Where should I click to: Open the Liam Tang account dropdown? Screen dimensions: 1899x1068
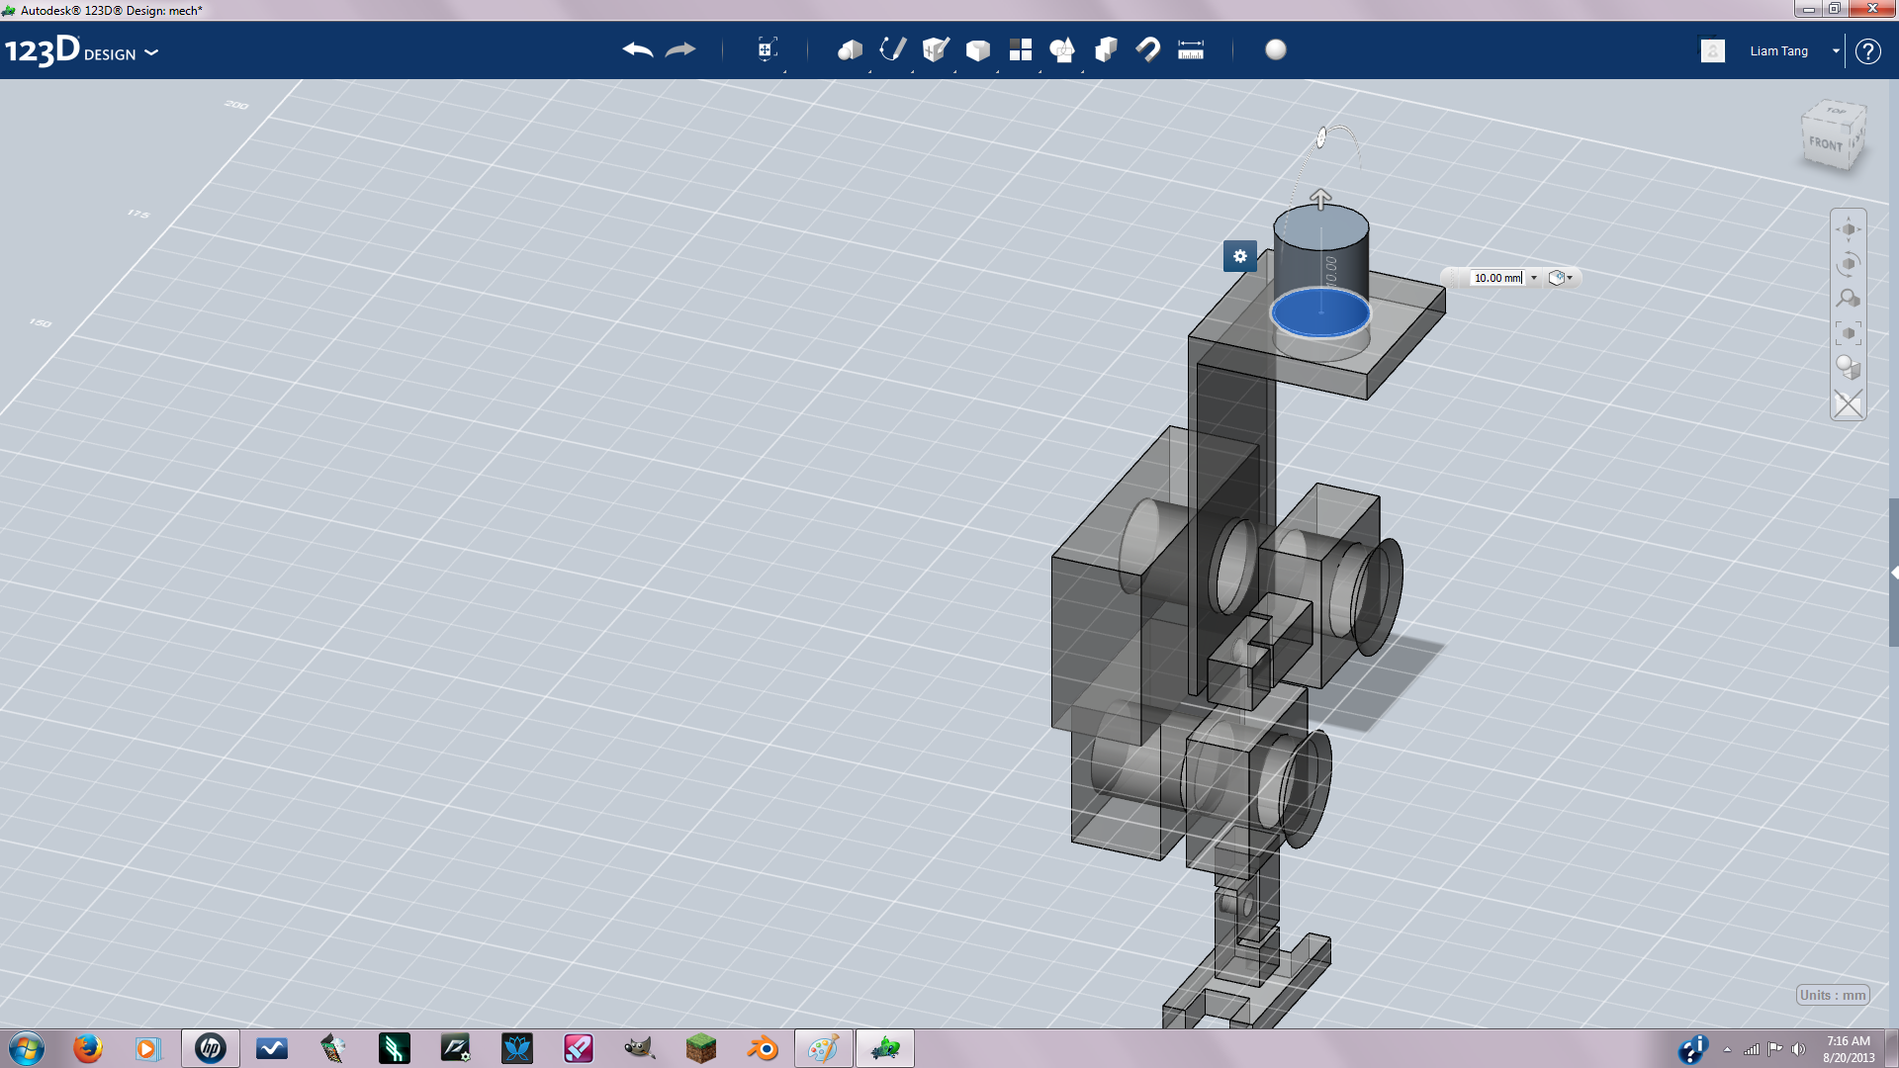[x=1836, y=50]
